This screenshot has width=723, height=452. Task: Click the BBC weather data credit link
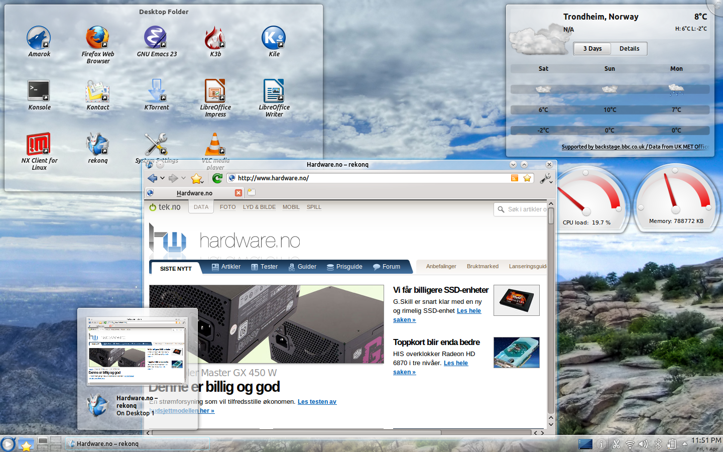(x=635, y=147)
